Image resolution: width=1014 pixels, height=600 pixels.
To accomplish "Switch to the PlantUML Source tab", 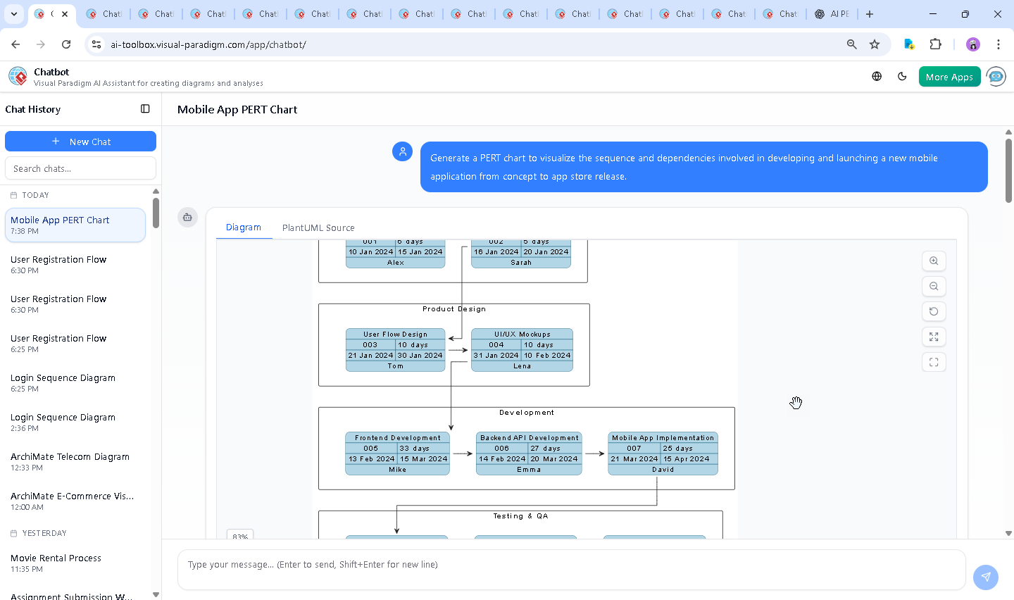I will point(318,227).
